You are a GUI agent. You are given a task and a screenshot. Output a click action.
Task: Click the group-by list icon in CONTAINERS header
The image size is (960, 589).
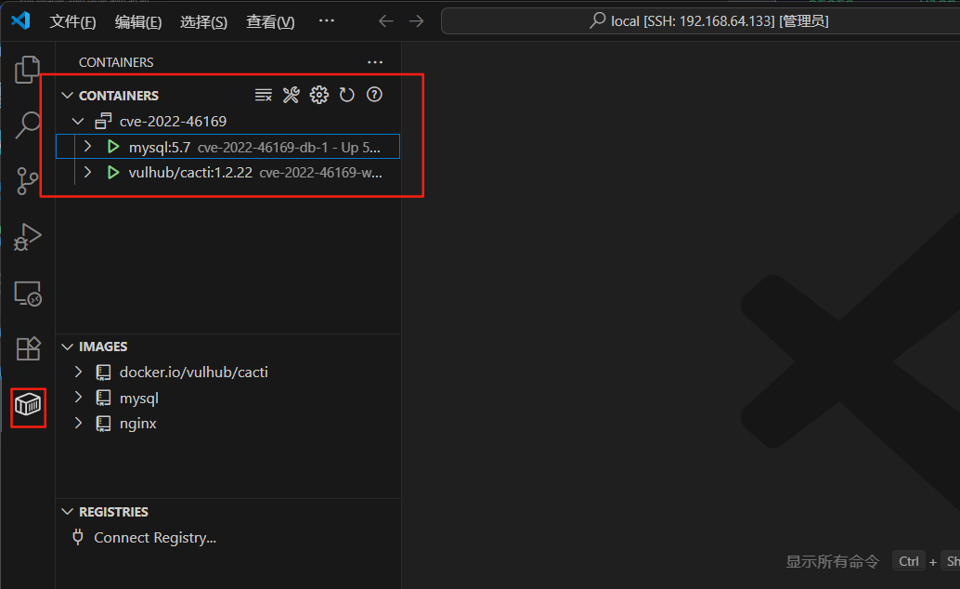point(264,95)
